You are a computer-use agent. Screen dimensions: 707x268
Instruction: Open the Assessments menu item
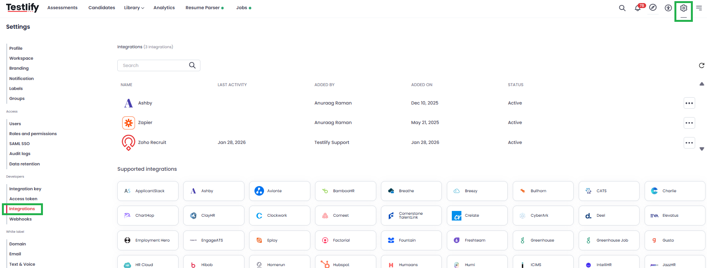(x=62, y=8)
